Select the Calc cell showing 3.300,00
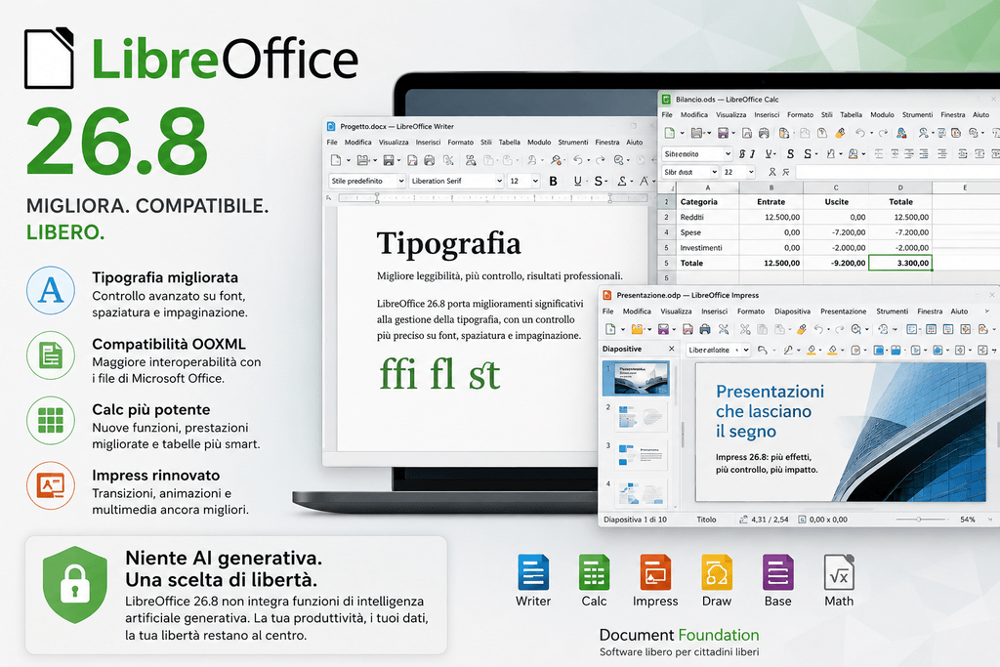 [x=899, y=263]
